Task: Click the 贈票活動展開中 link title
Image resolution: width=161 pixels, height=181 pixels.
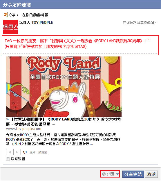Action: 64,122
